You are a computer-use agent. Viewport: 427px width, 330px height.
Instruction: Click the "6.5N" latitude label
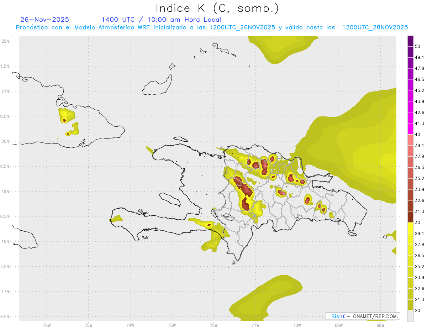tap(6, 316)
